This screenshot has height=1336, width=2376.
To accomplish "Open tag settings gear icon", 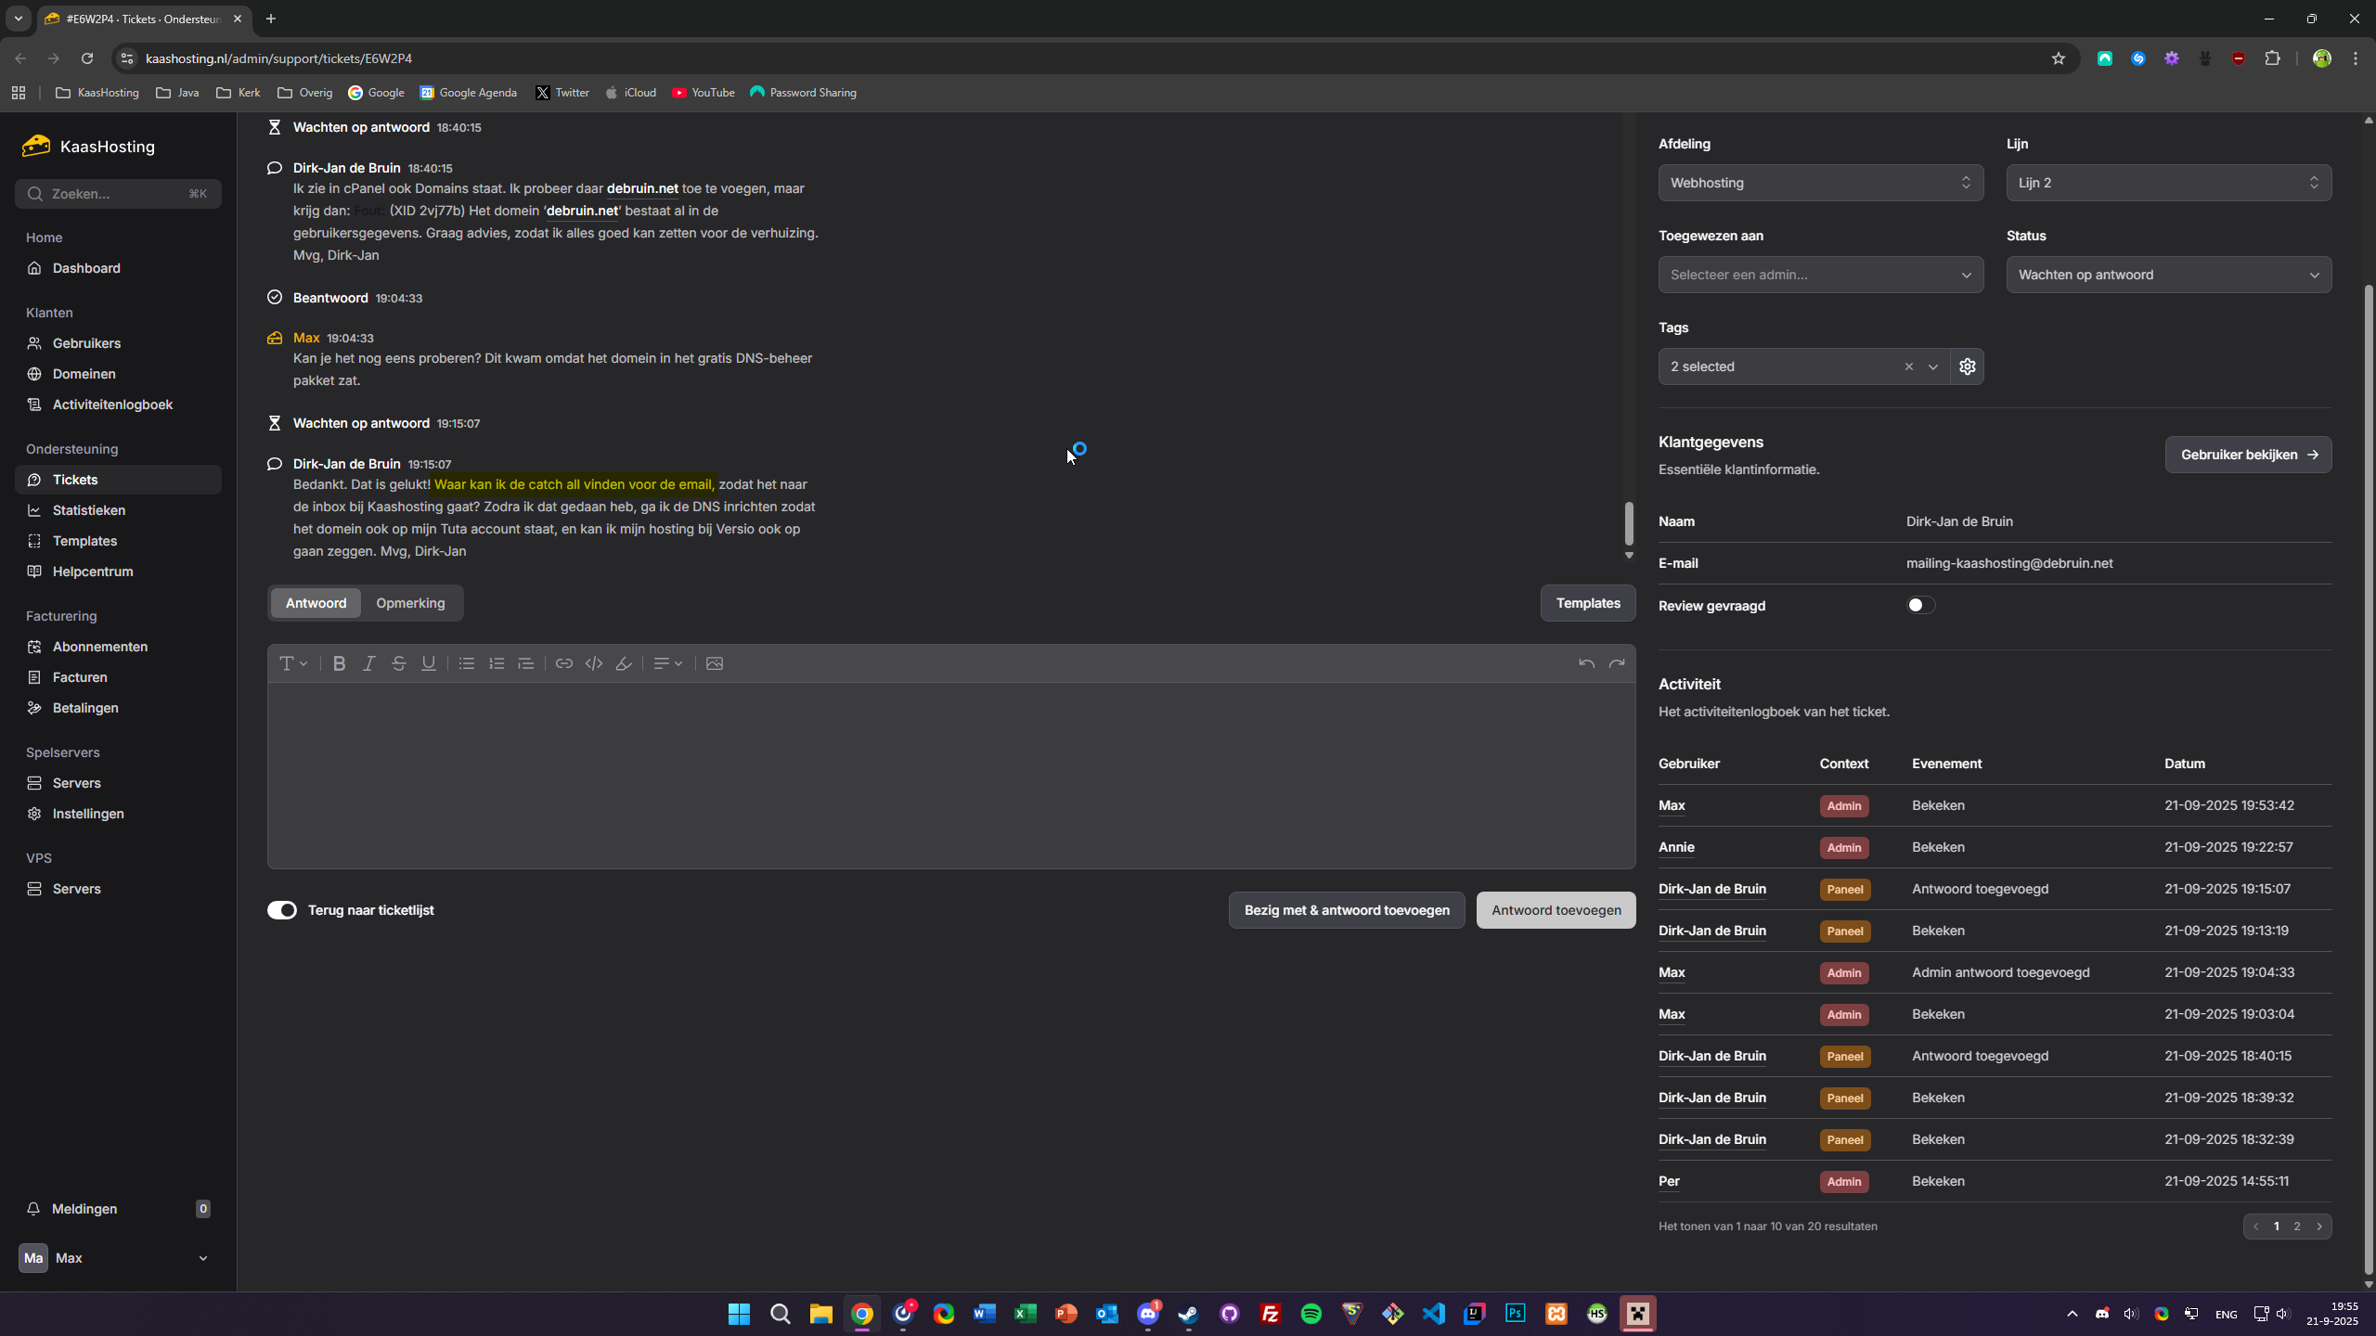I will coord(1967,366).
